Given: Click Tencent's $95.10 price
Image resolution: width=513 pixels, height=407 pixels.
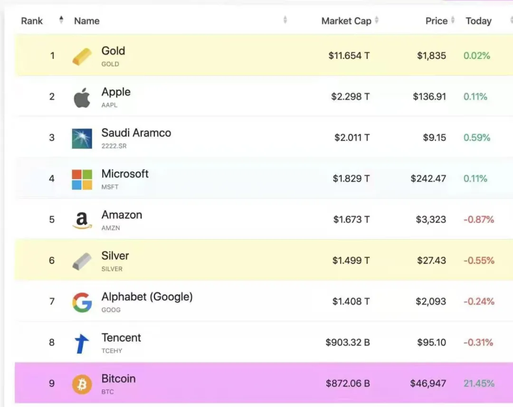Looking at the screenshot, I should click(431, 342).
